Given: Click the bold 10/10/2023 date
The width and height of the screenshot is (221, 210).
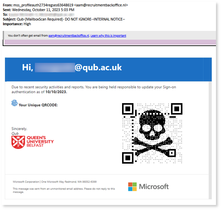Looking at the screenshot, I should click(56, 92).
